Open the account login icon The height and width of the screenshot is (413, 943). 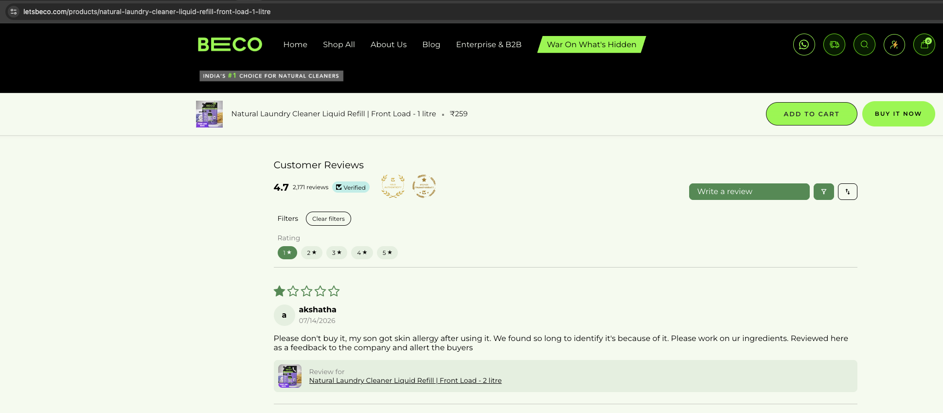pyautogui.click(x=894, y=45)
